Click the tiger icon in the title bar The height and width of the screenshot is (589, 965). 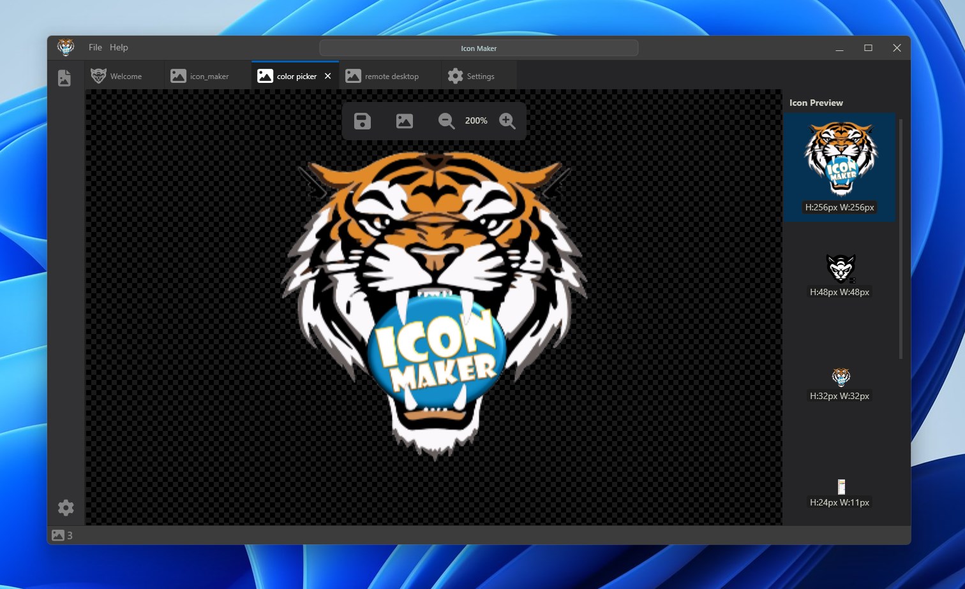pos(66,47)
